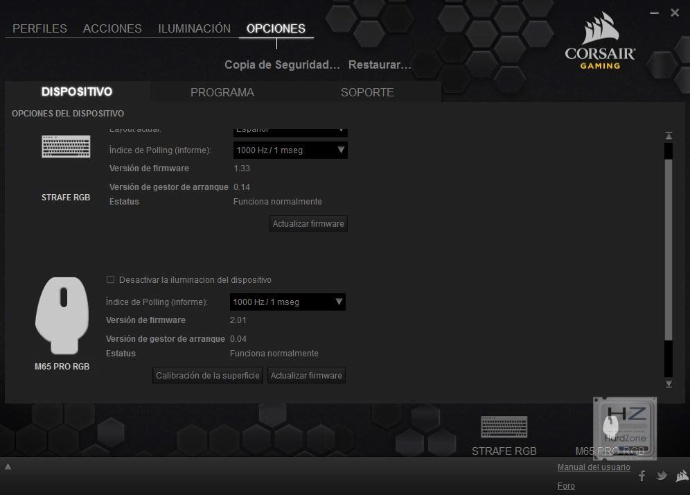Open the DISPOSITIVO sub-tab
The image size is (690, 495).
click(x=77, y=92)
